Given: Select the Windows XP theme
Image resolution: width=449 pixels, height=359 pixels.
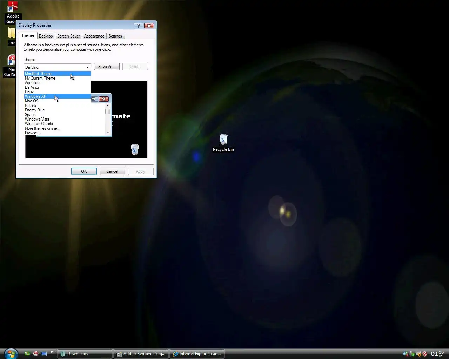Looking at the screenshot, I should 58,96.
